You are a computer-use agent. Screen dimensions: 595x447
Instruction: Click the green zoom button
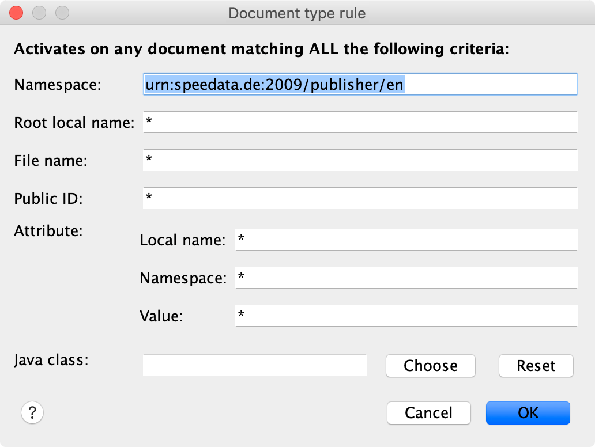point(62,12)
